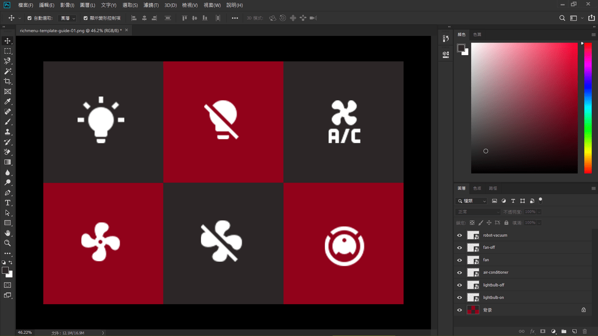Image resolution: width=598 pixels, height=336 pixels.
Task: Hide the fan-off layer
Action: (x=459, y=248)
